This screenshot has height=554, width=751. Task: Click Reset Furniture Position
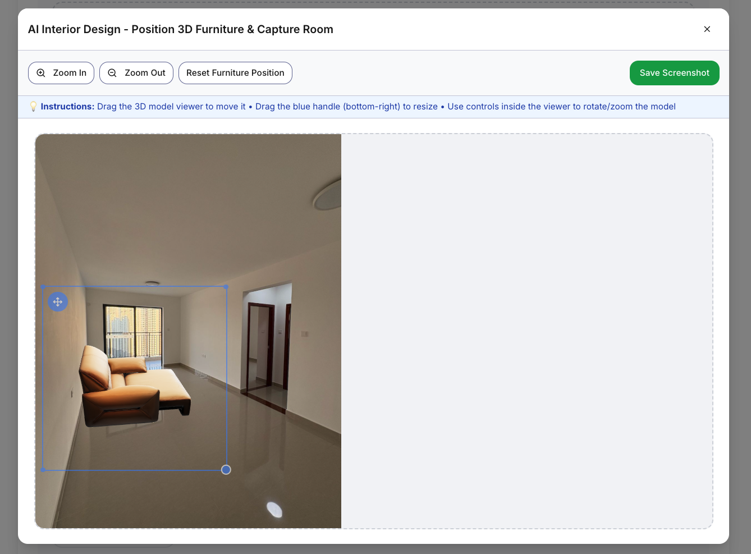tap(235, 73)
